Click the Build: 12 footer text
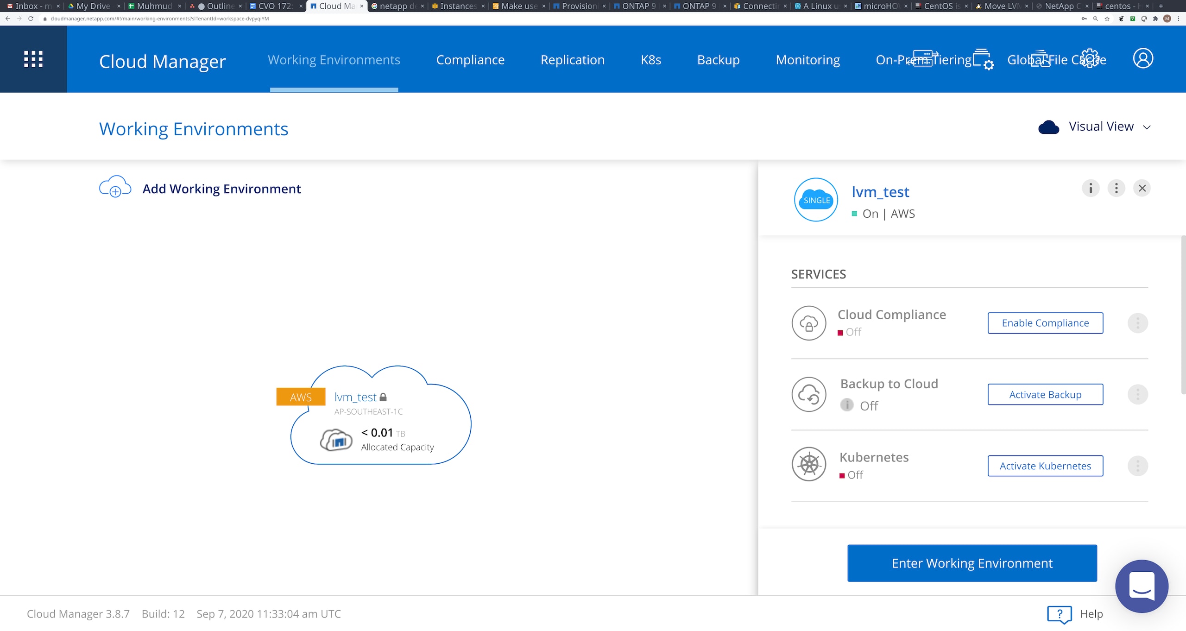 [163, 614]
